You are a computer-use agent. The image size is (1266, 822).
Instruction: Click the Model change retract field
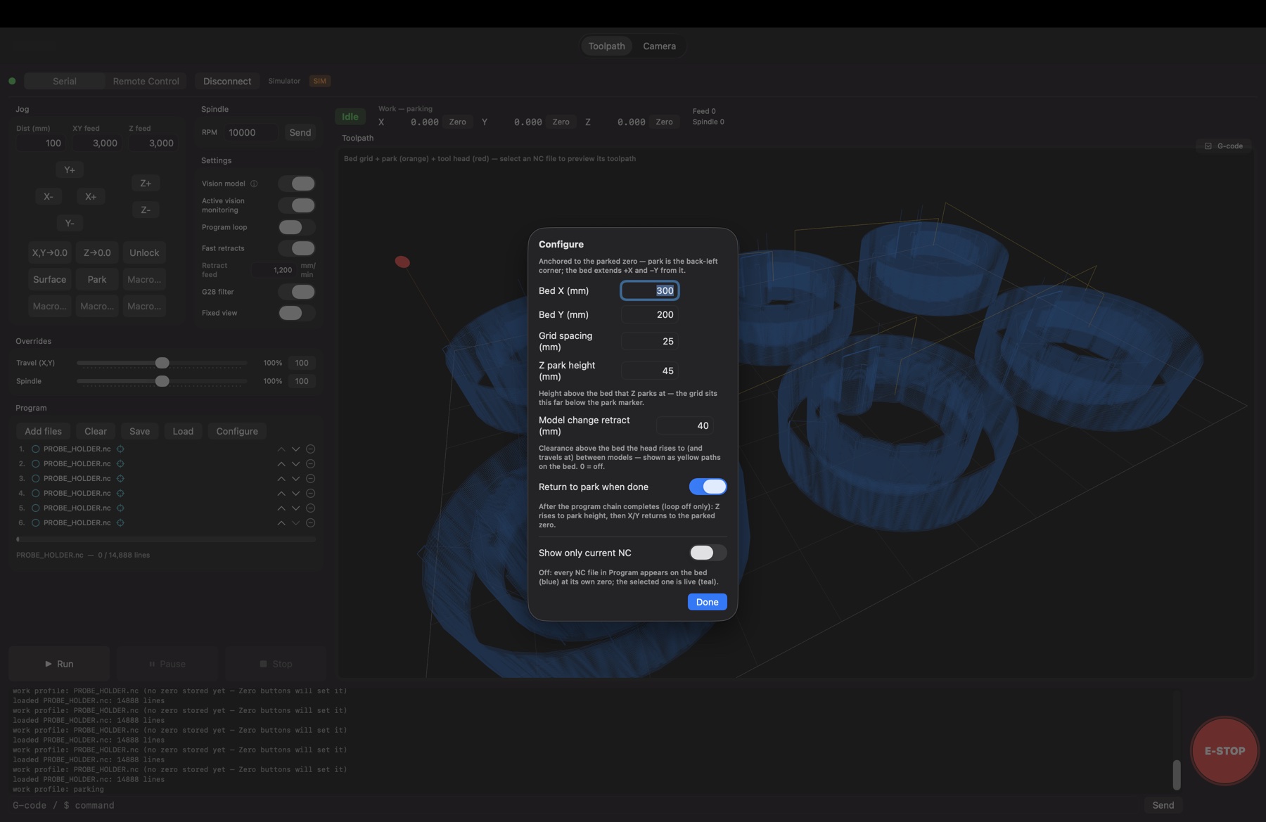(x=685, y=425)
